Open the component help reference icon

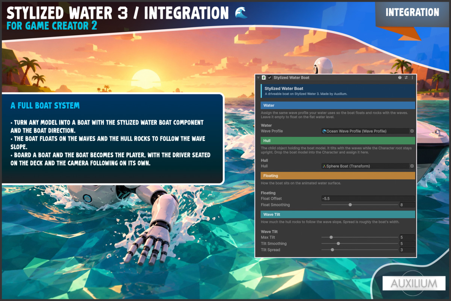pyautogui.click(x=400, y=78)
